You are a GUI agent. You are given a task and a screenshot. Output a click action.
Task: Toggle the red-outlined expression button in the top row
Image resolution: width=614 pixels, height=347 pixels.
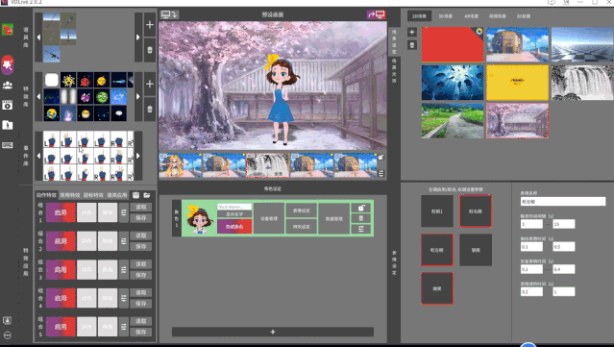pyautogui.click(x=476, y=211)
